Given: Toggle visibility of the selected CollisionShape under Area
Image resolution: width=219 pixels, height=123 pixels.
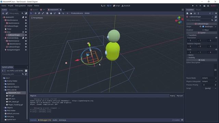Looking at the screenshot, I should 26,35.
